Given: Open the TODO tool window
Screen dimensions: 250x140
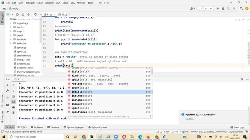Looking at the screenshot, I should (22, 127).
